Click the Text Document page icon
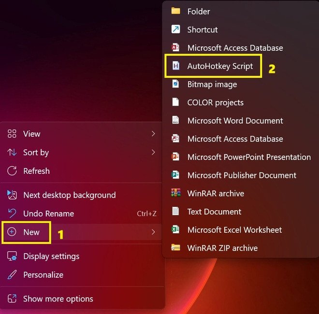 (175, 211)
